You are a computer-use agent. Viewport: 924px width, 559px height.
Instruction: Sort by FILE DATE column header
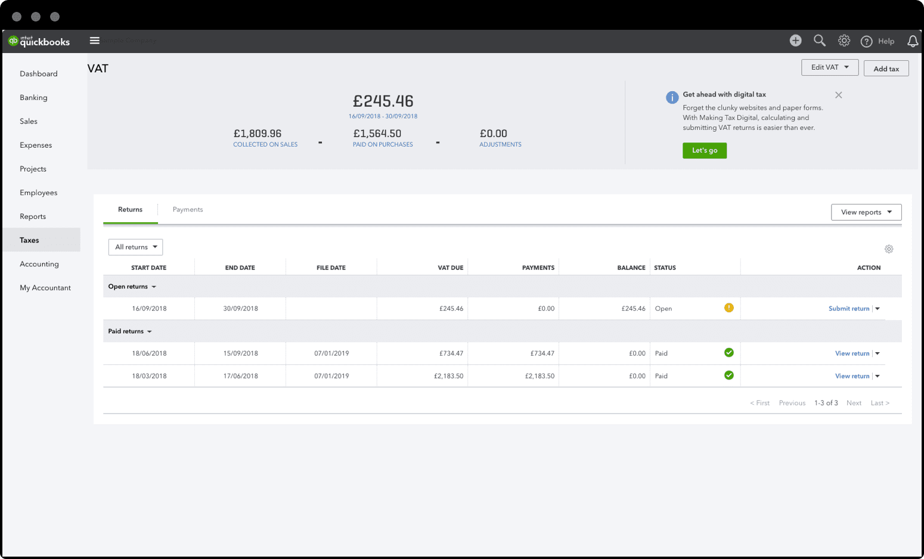tap(331, 268)
